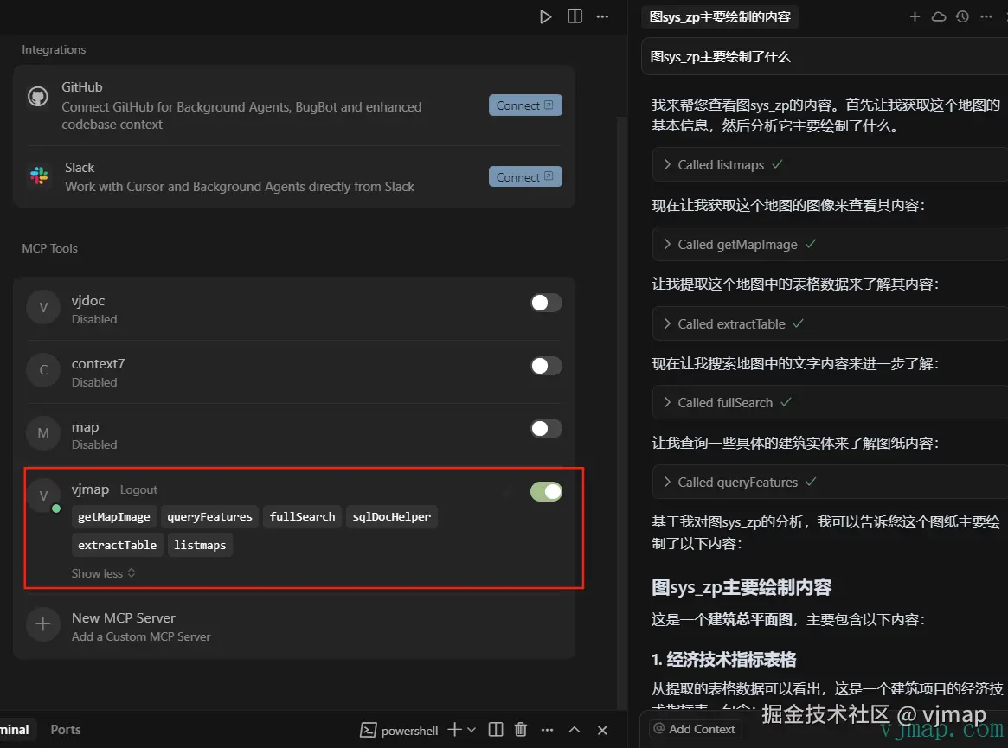Collapse vjmap tools with Show less
Image resolution: width=1008 pixels, height=748 pixels.
(103, 573)
